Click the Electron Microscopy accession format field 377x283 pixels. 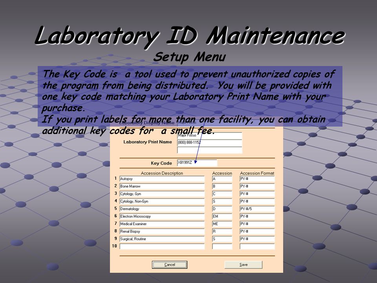pyautogui.click(x=257, y=216)
